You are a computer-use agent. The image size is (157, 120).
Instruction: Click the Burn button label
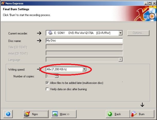click(142, 114)
